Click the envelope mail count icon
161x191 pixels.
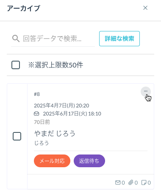(118, 183)
